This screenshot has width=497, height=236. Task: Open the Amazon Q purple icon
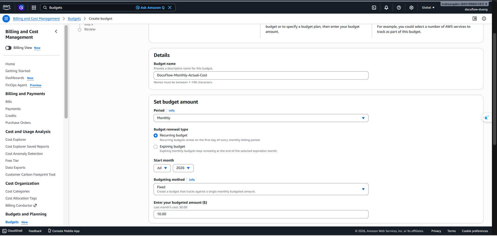[21, 7]
